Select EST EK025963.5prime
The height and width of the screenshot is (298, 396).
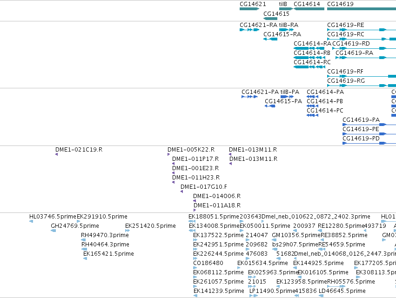pyautogui.click(x=252, y=278)
